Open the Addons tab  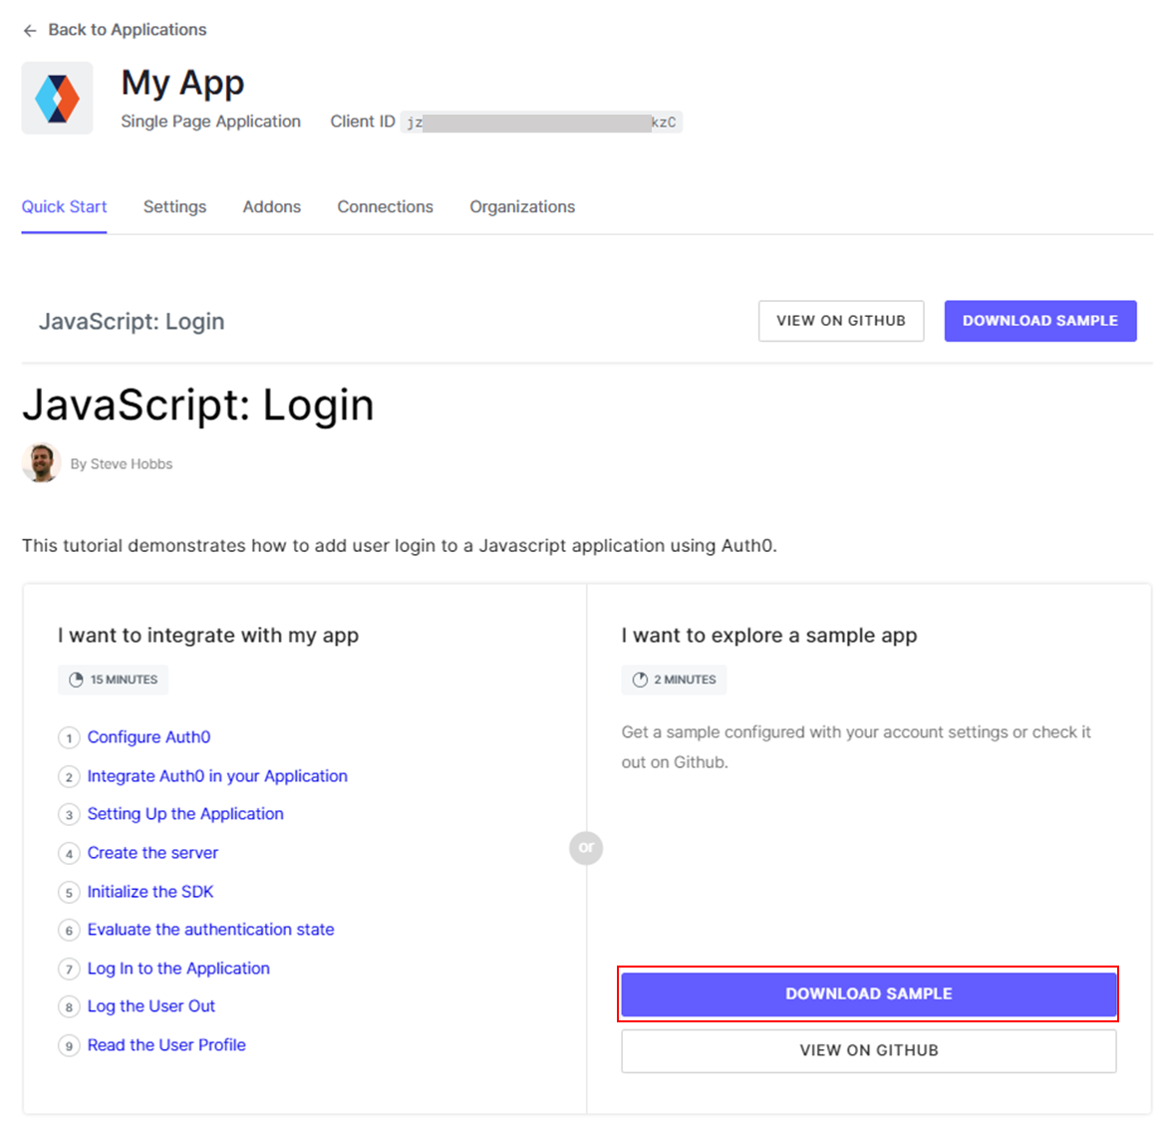click(x=271, y=206)
